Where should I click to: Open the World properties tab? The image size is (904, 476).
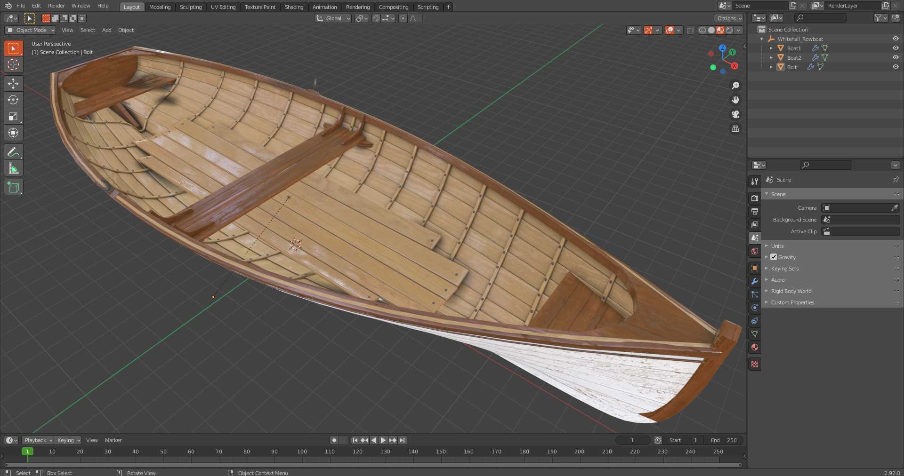pyautogui.click(x=755, y=251)
